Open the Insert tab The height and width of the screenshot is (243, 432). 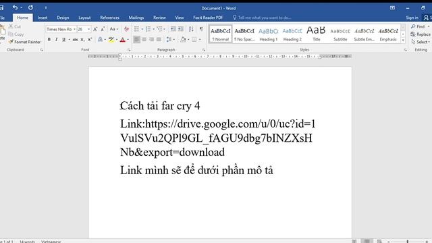(x=43, y=18)
